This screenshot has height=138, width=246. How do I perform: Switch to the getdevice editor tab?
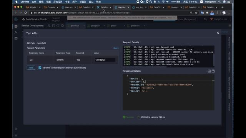135,26
